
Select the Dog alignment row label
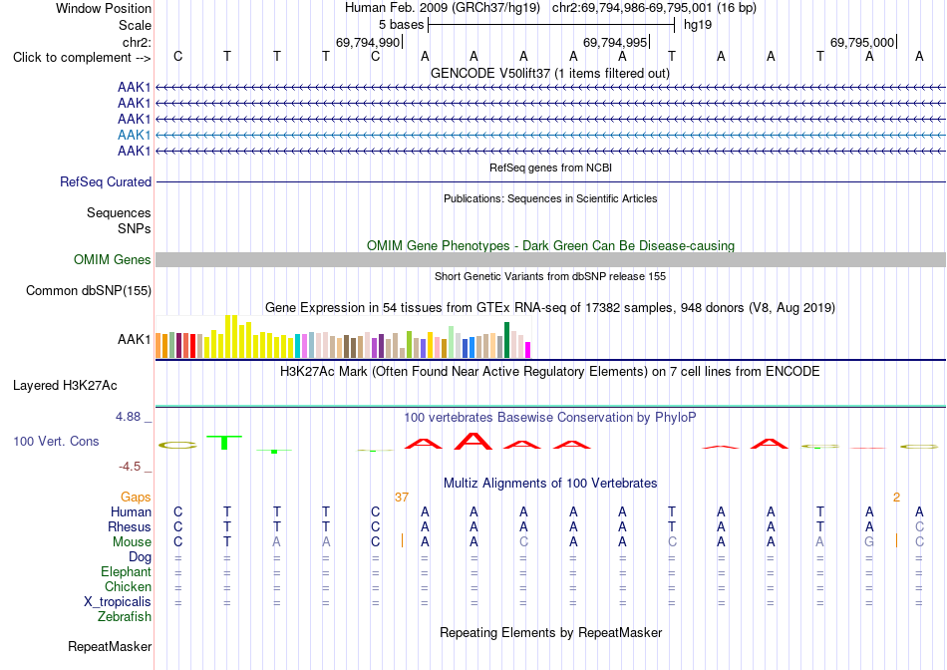141,557
